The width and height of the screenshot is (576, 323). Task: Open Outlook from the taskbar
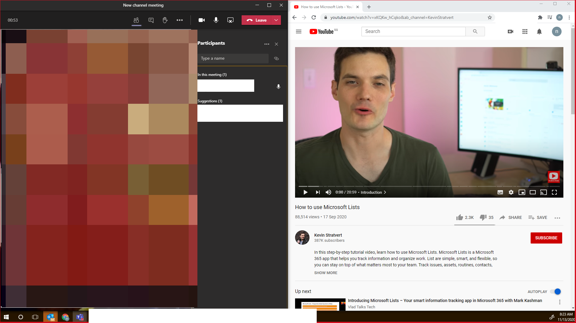50,317
